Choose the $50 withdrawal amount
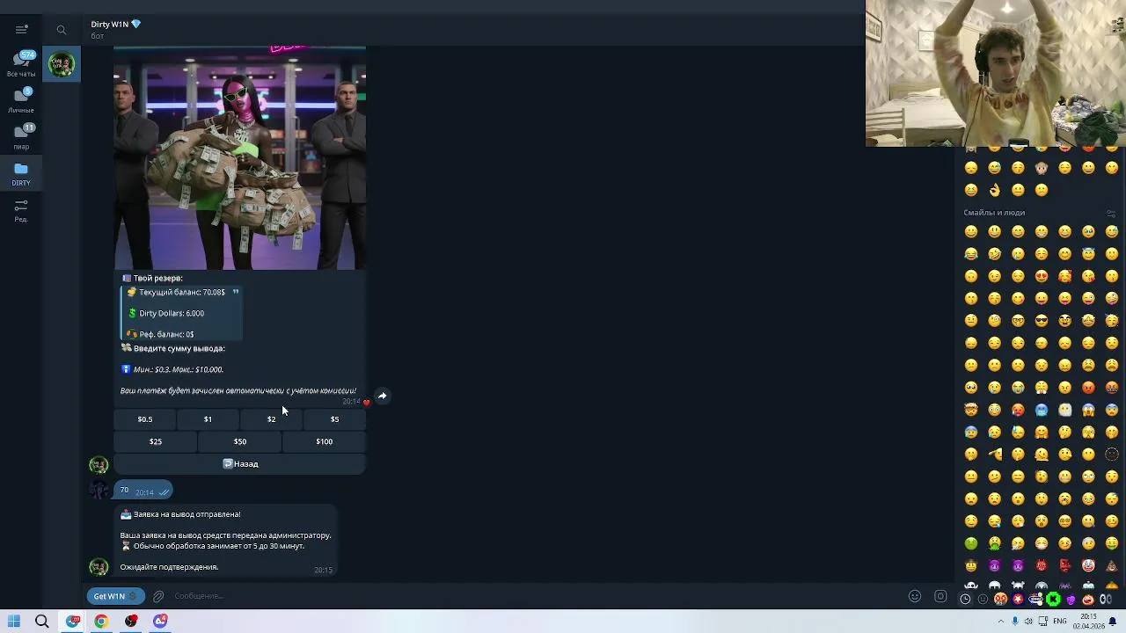 239,441
